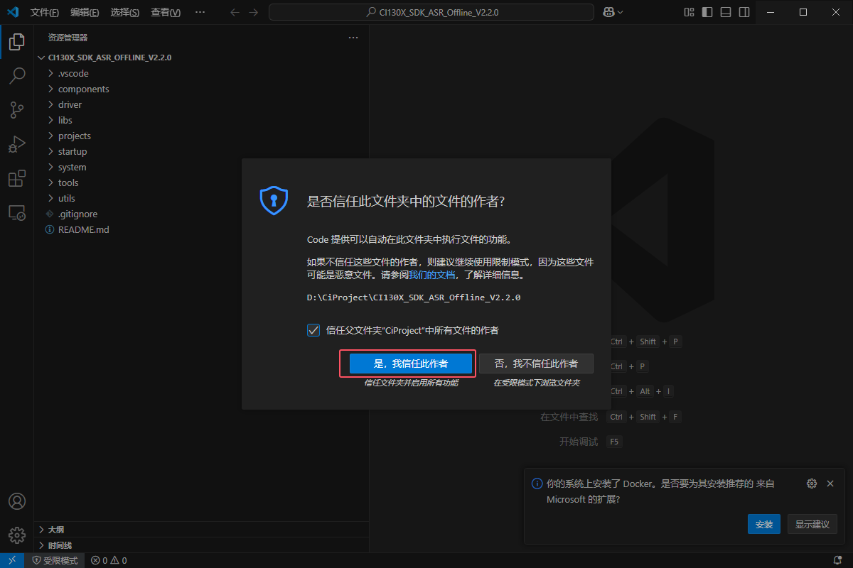Open the Extensions view icon
The image size is (853, 568).
tap(17, 178)
